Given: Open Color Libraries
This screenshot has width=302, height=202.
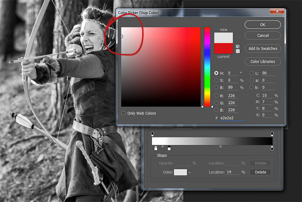Looking at the screenshot, I should (263, 62).
